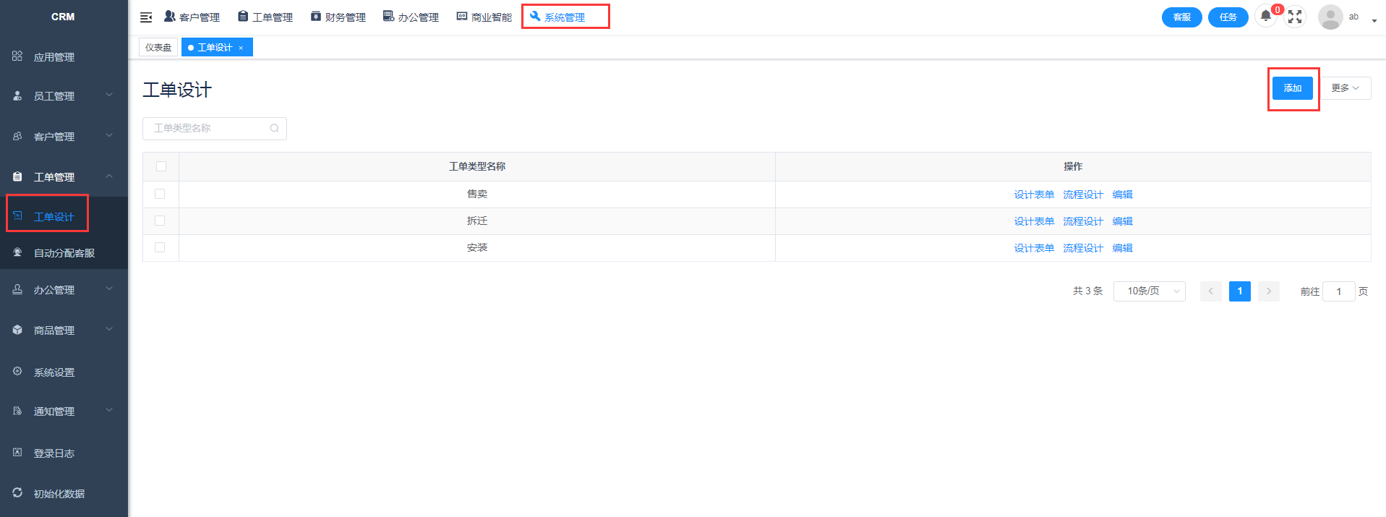Expand 员工管理 in the sidebar
Viewport: 1386px width, 517px height.
click(x=63, y=96)
